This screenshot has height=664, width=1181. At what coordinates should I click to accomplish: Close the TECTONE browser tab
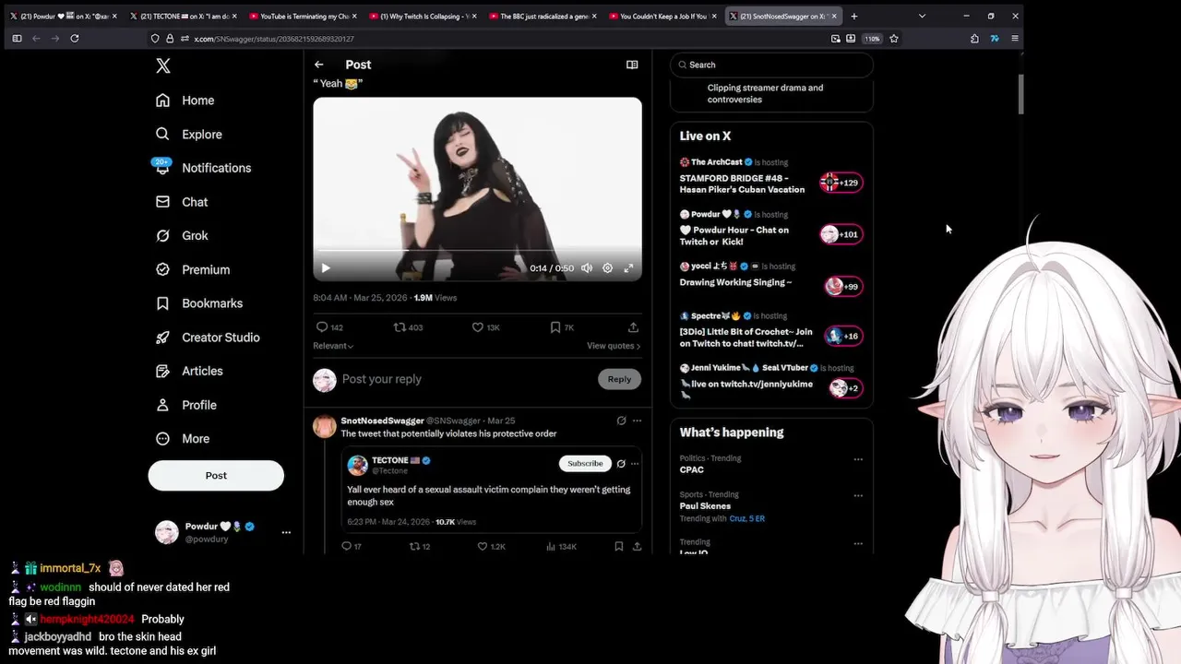234,16
